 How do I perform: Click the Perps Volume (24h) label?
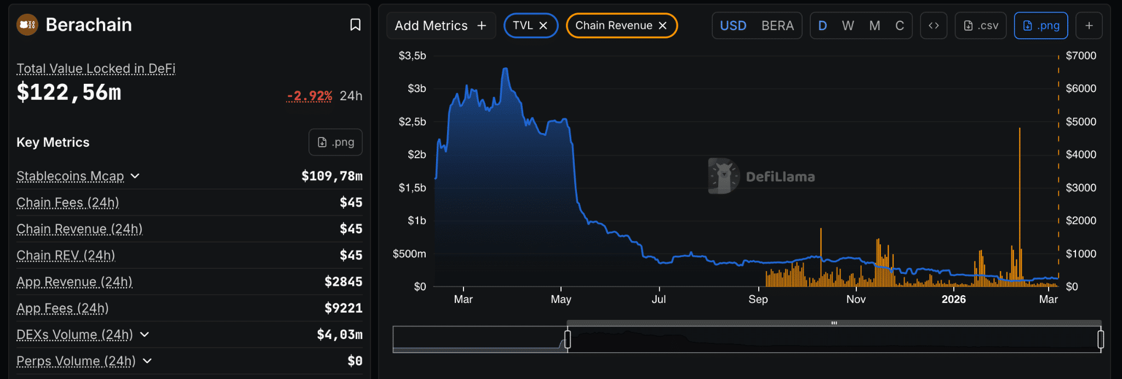tap(76, 361)
